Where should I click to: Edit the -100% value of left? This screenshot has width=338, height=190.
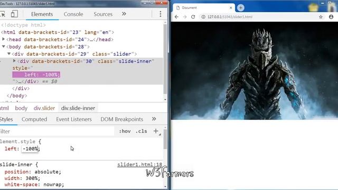click(x=30, y=149)
